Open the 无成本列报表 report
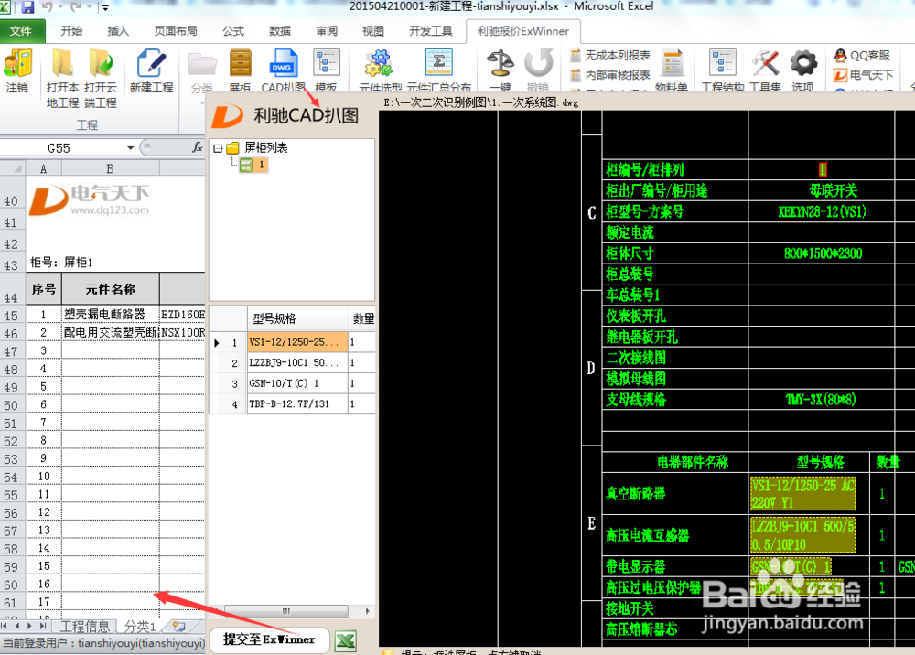This screenshot has width=915, height=655. (609, 56)
